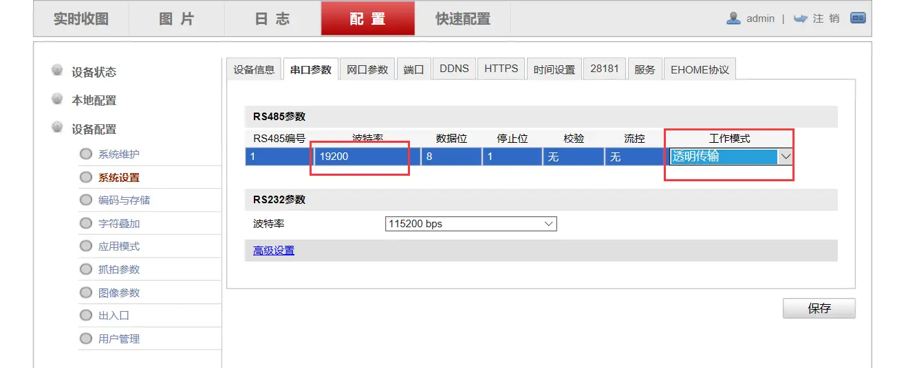Open 设备状态 in the sidebar
Image resolution: width=908 pixels, height=368 pixels.
94,72
